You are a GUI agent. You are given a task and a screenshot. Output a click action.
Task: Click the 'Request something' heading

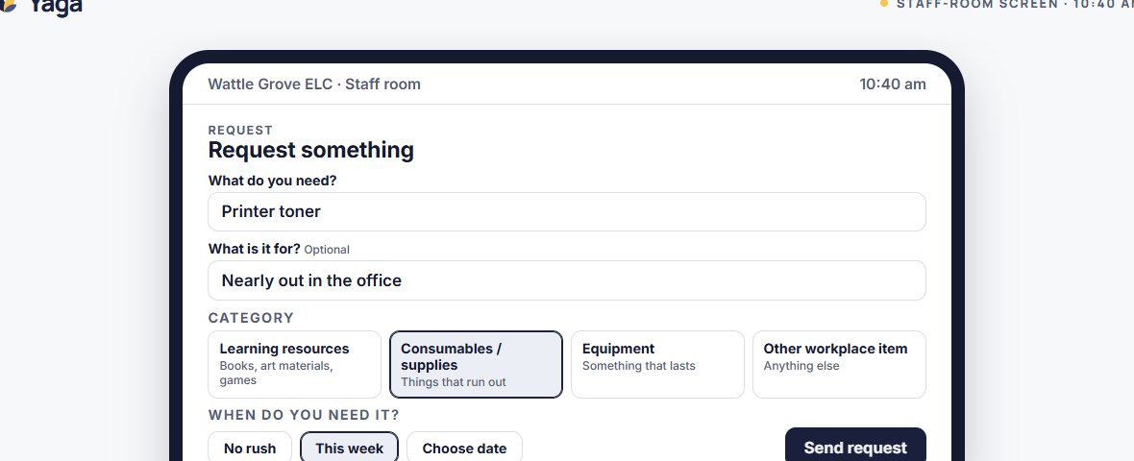click(x=311, y=150)
